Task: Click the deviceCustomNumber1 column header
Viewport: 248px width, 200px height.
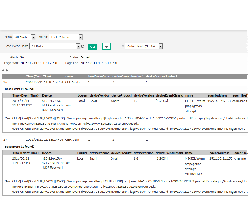Action: 128,76
